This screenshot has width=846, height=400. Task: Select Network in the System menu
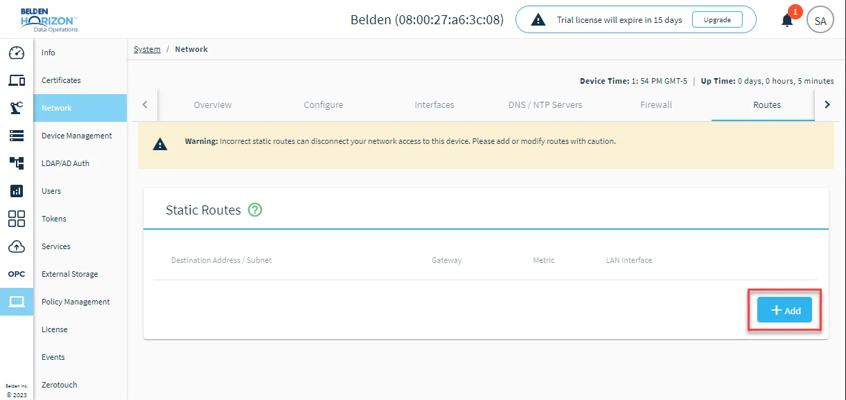click(x=80, y=108)
